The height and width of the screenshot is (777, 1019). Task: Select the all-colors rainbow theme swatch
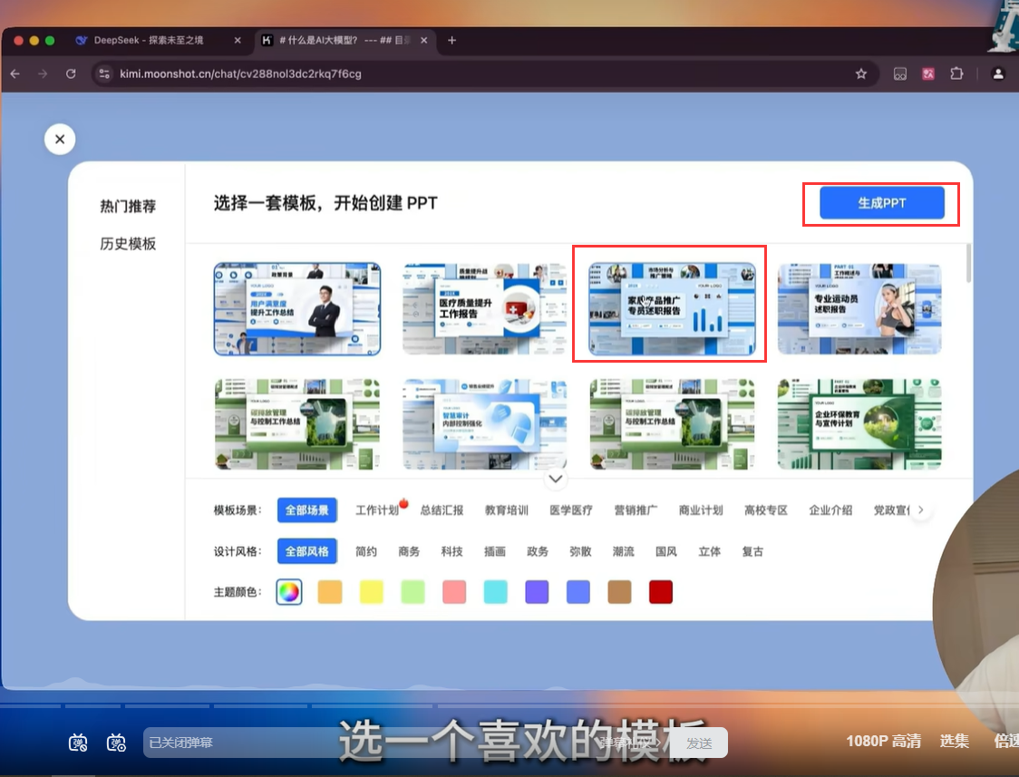coord(289,592)
